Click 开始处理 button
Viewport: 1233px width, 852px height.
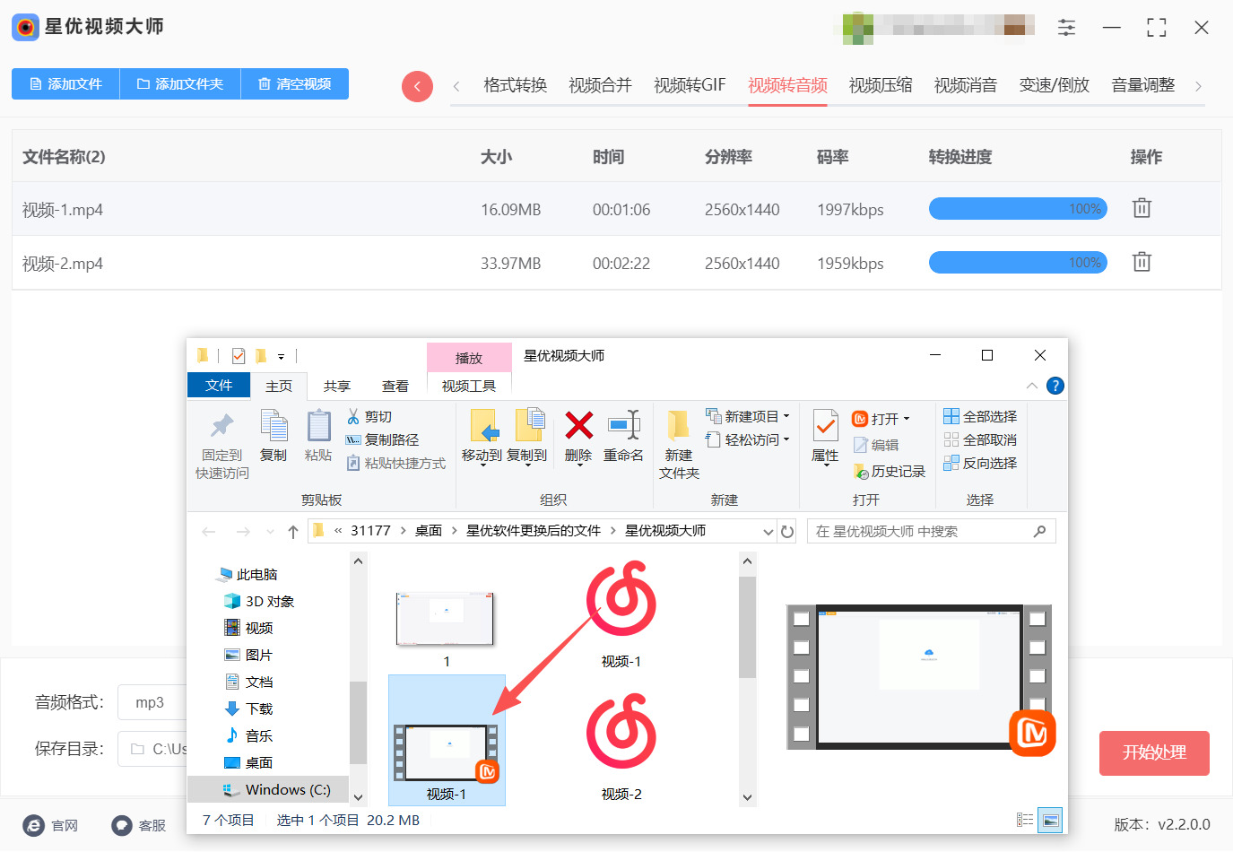(1154, 753)
